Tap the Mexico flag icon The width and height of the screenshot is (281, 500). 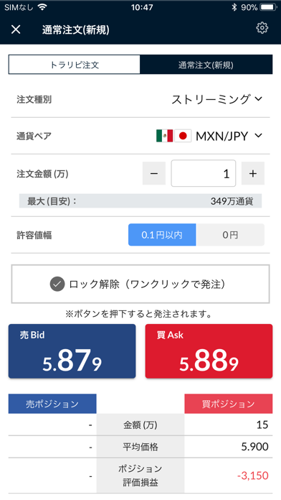point(165,136)
